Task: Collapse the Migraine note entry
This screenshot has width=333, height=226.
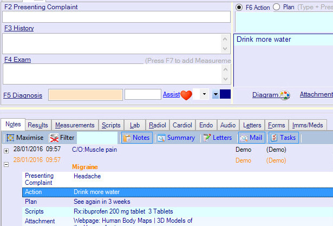Action: click(x=6, y=164)
